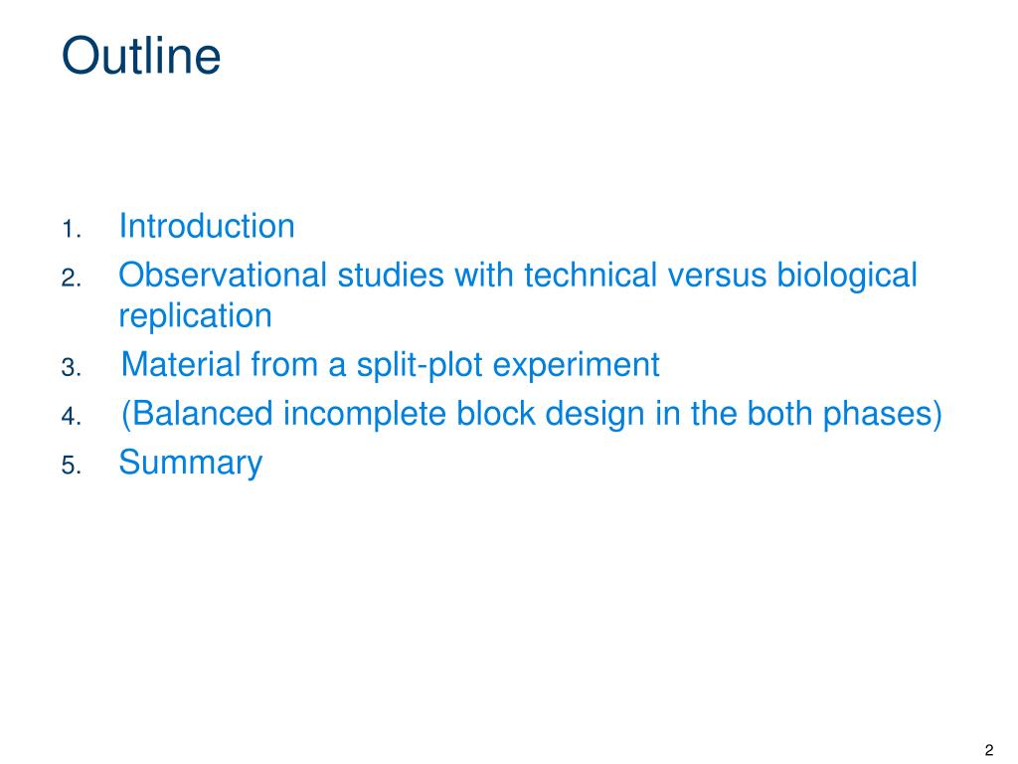Select list number 2 marker
Screen dimensions: 1018x764
72,279
